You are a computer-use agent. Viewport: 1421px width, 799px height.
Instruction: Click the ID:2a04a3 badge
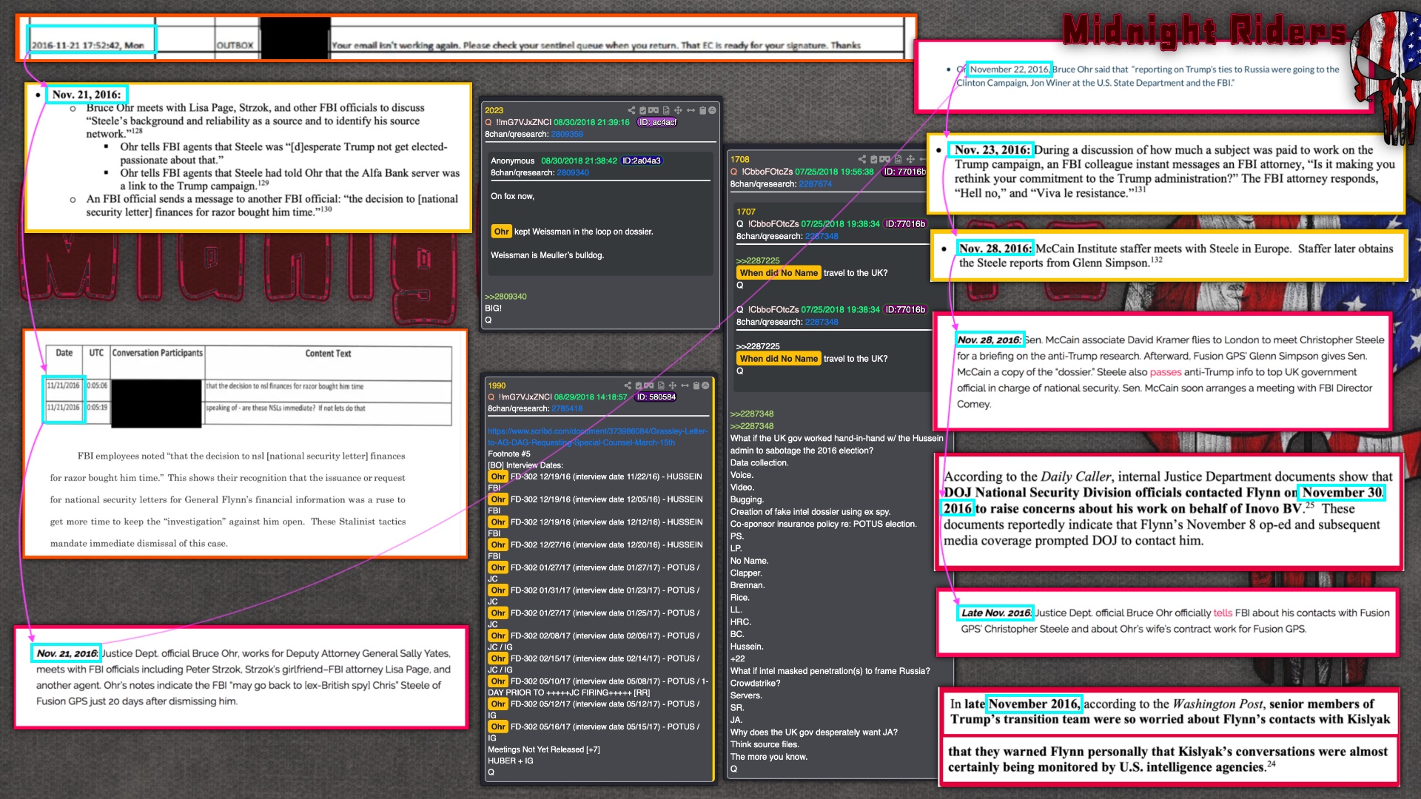point(642,161)
